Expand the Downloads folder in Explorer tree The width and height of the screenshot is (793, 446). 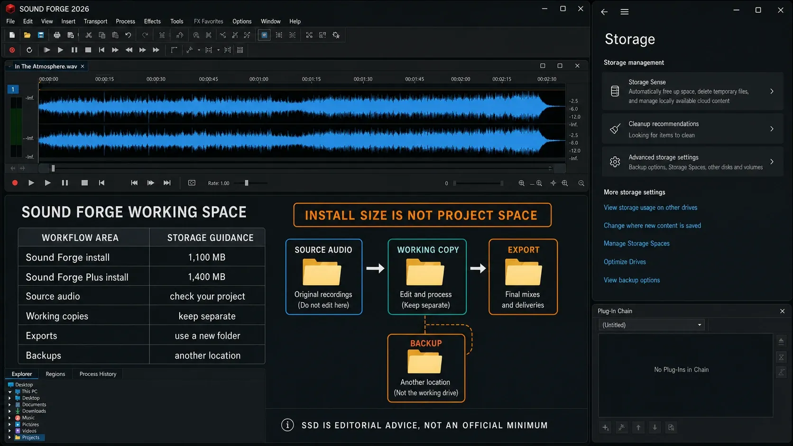pos(10,411)
